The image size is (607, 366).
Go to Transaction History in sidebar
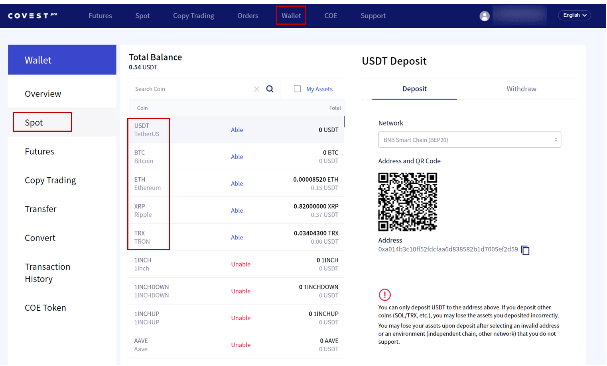pos(47,273)
